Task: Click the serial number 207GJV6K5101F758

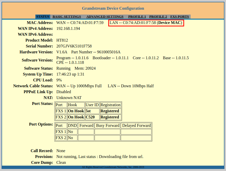Action: pyautogui.click(x=74, y=46)
